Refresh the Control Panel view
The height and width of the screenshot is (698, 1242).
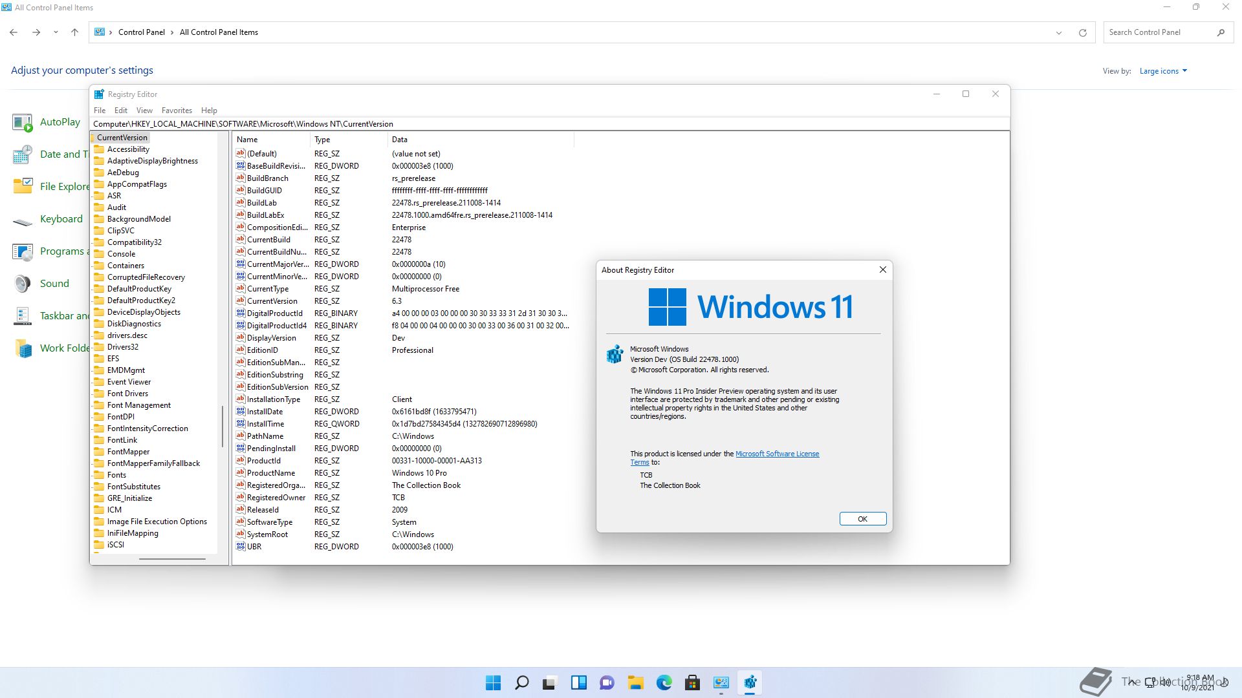click(x=1082, y=32)
